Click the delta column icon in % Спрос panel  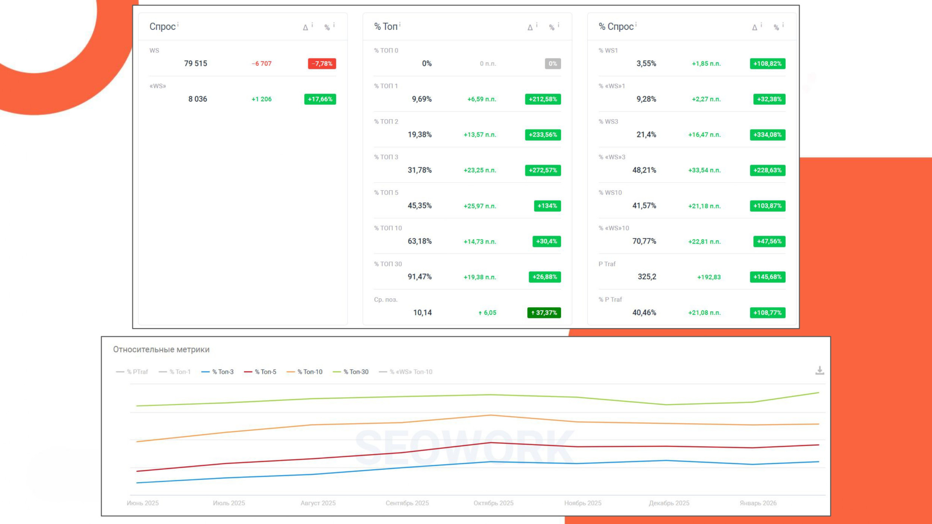click(755, 27)
